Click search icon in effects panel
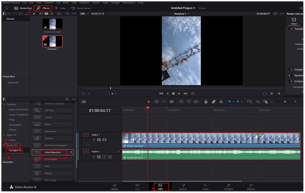This screenshot has height=193, width=305. click(67, 99)
